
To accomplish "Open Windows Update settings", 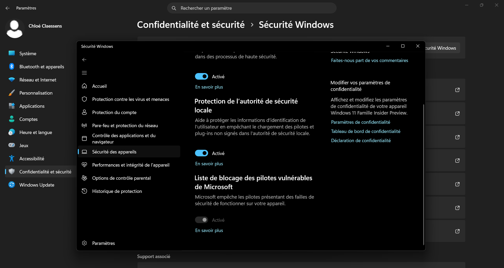I will point(37,185).
